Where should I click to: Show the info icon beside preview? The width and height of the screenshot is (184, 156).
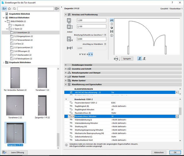pos(112,35)
